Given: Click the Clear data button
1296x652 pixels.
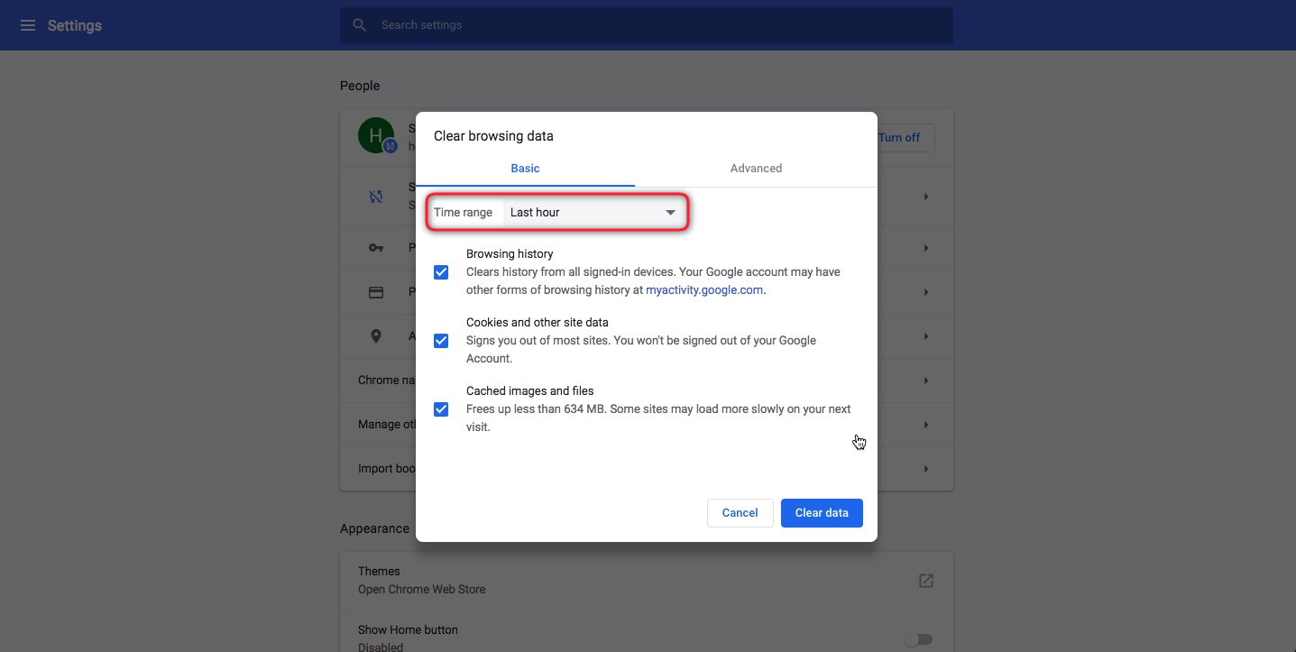Looking at the screenshot, I should click(x=822, y=513).
